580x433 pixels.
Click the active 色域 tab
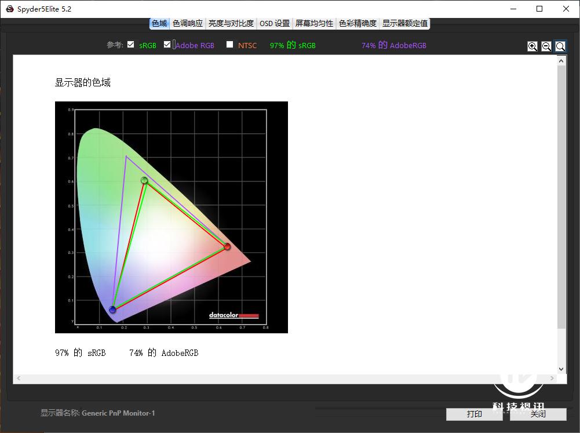click(x=159, y=23)
